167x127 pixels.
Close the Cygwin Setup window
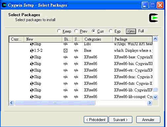(x=160, y=5)
